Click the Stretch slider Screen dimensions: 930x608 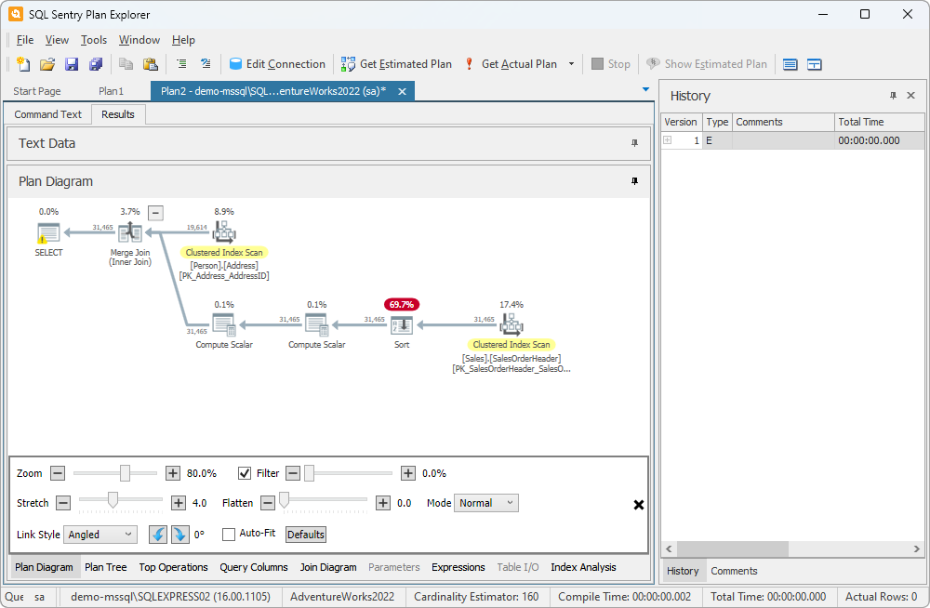(121, 502)
